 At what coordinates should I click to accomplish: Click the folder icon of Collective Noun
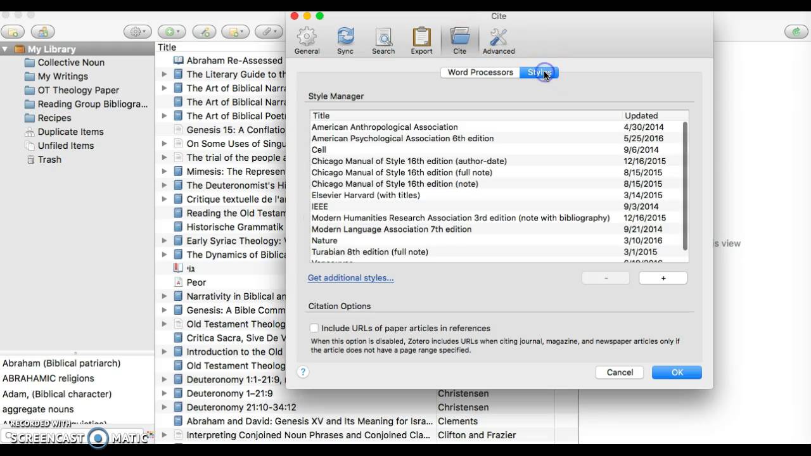[x=30, y=63]
